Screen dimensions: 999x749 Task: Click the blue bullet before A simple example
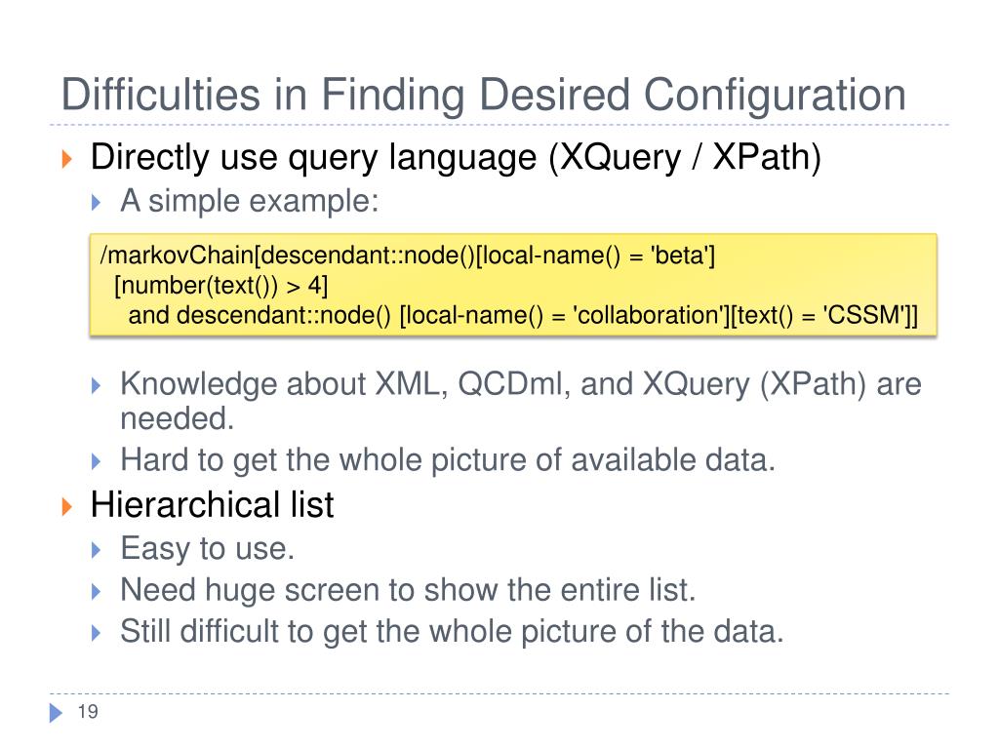click(97, 203)
